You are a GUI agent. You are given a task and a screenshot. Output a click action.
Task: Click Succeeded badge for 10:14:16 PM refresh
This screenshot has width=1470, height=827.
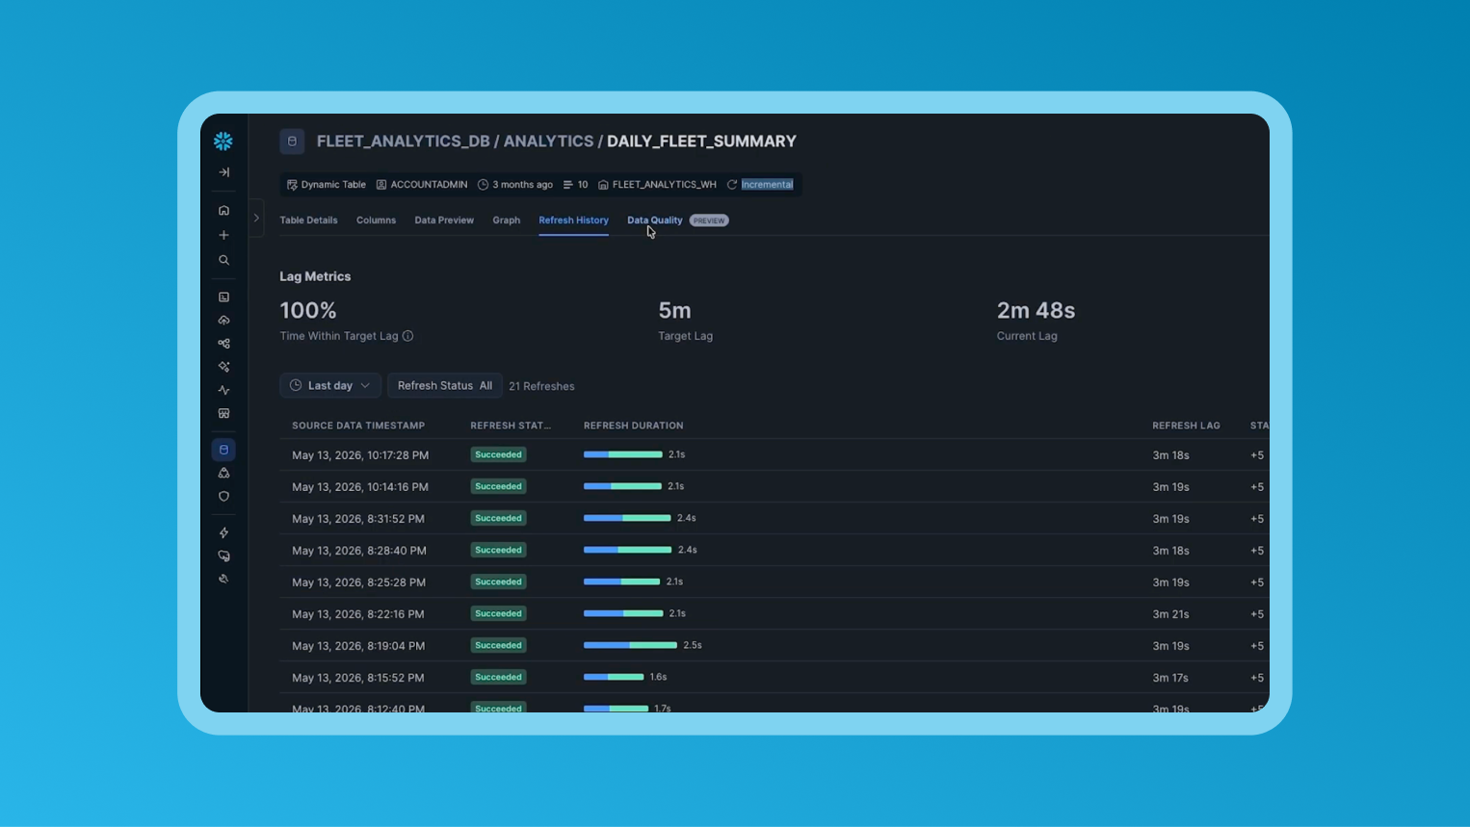(498, 486)
